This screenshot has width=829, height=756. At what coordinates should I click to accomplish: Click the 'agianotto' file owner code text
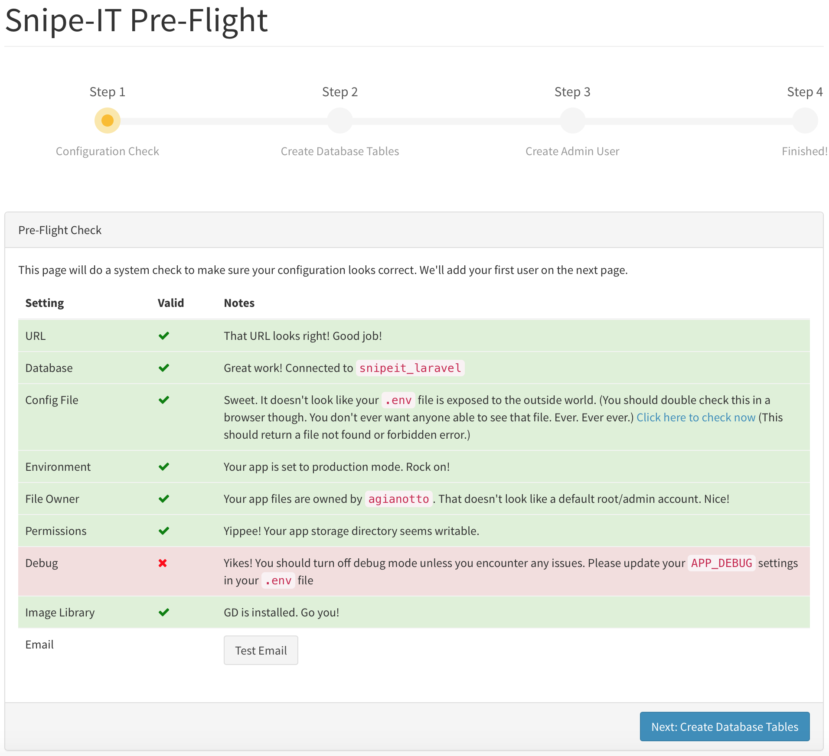(x=398, y=499)
